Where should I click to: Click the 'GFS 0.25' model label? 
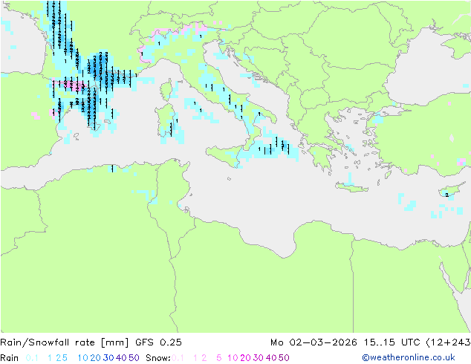click(158, 342)
